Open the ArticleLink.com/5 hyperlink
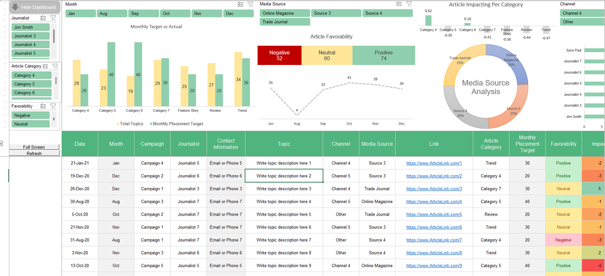 point(434,214)
